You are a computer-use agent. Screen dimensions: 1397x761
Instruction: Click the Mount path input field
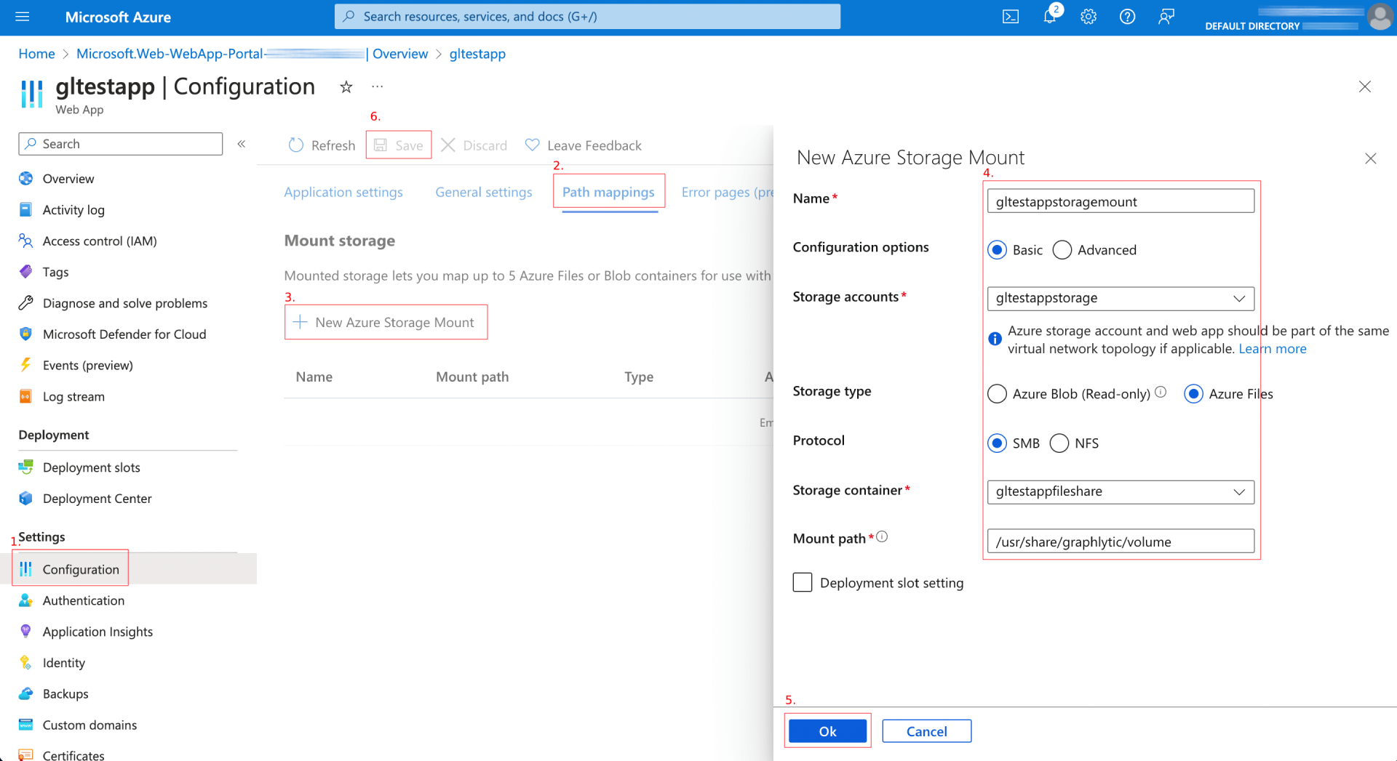pyautogui.click(x=1120, y=541)
